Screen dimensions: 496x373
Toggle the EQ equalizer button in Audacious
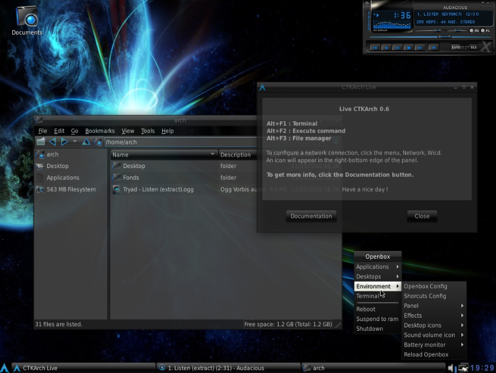(474, 31)
